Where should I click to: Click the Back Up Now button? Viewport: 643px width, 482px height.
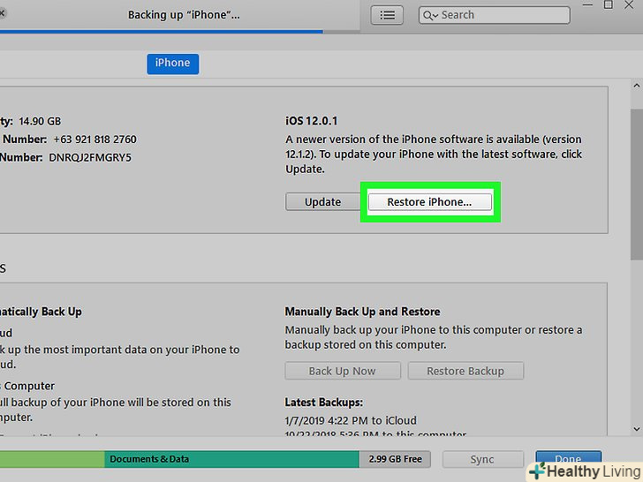click(343, 371)
